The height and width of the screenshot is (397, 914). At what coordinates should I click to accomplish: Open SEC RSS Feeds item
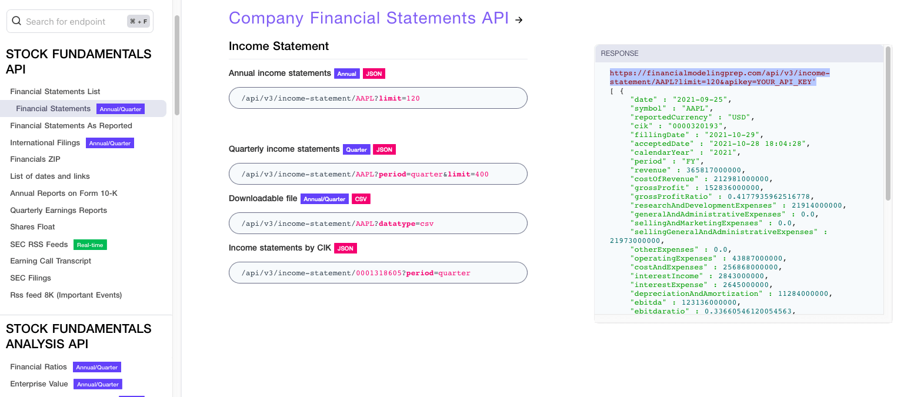(x=39, y=244)
